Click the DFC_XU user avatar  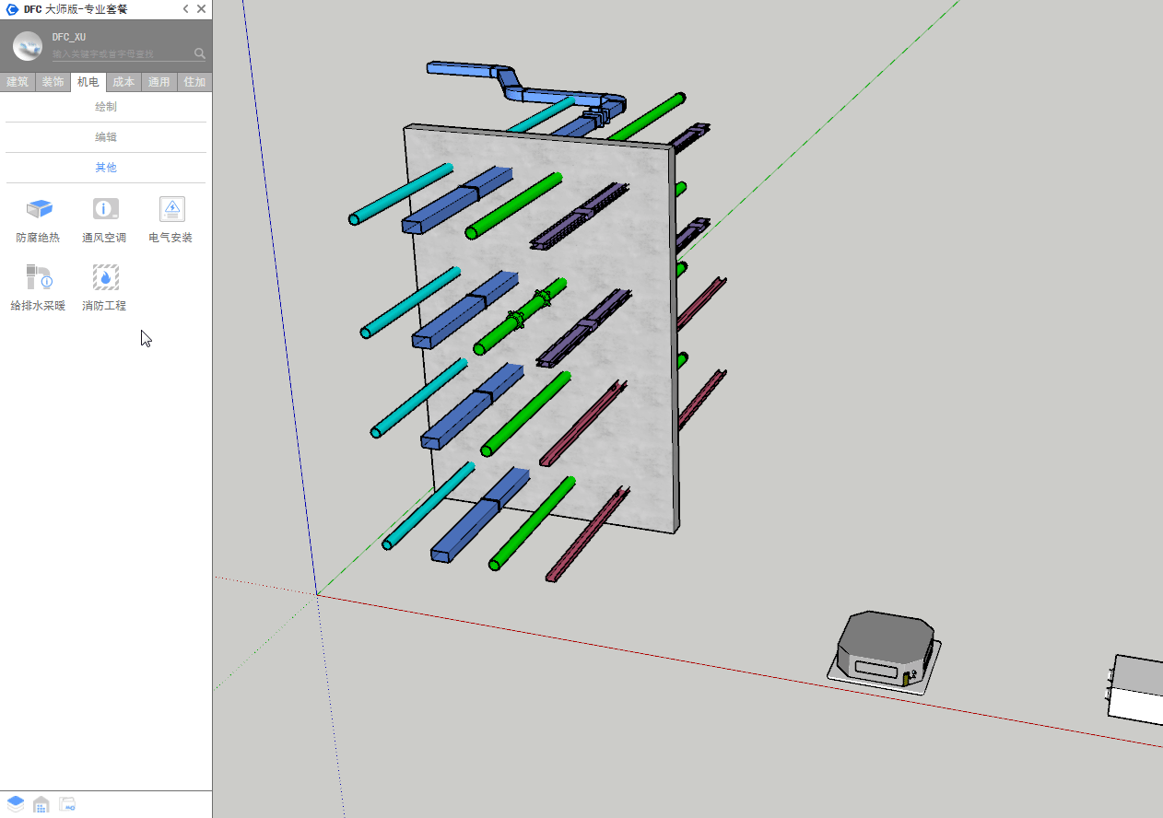28,45
